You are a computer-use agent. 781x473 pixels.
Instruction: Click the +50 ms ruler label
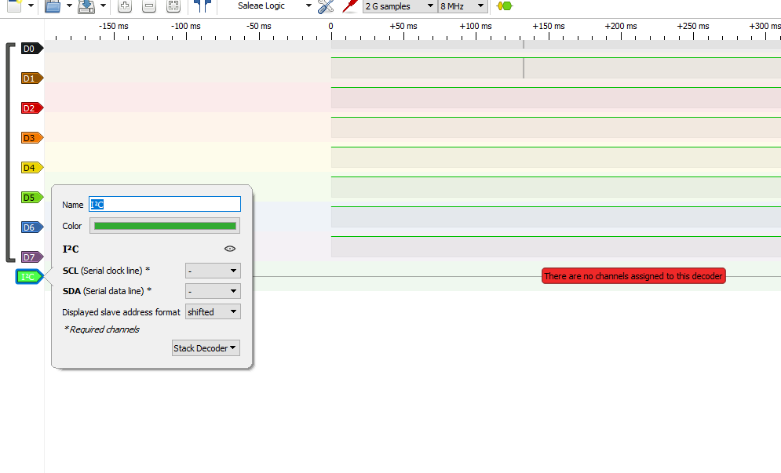[403, 27]
